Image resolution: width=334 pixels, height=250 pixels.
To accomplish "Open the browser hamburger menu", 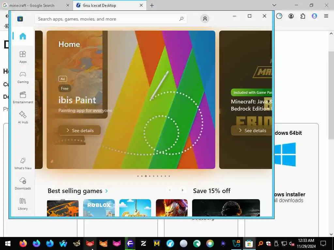I will click(x=326, y=16).
